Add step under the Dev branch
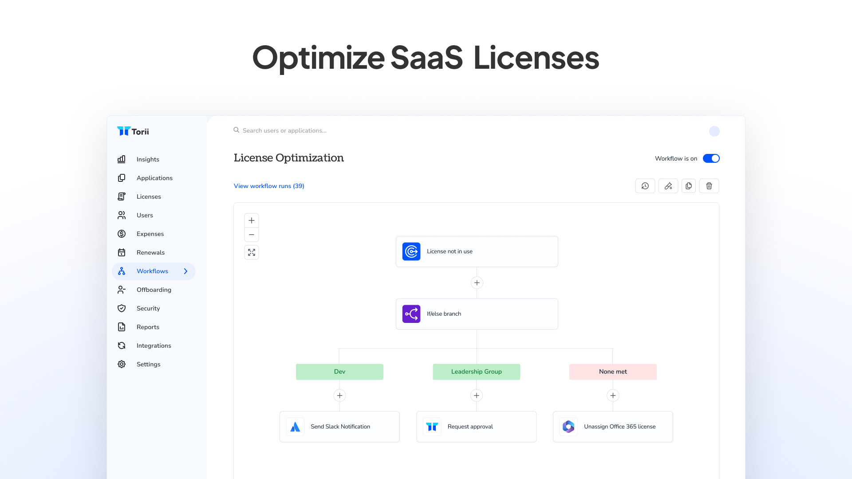This screenshot has height=479, width=852. tap(339, 395)
